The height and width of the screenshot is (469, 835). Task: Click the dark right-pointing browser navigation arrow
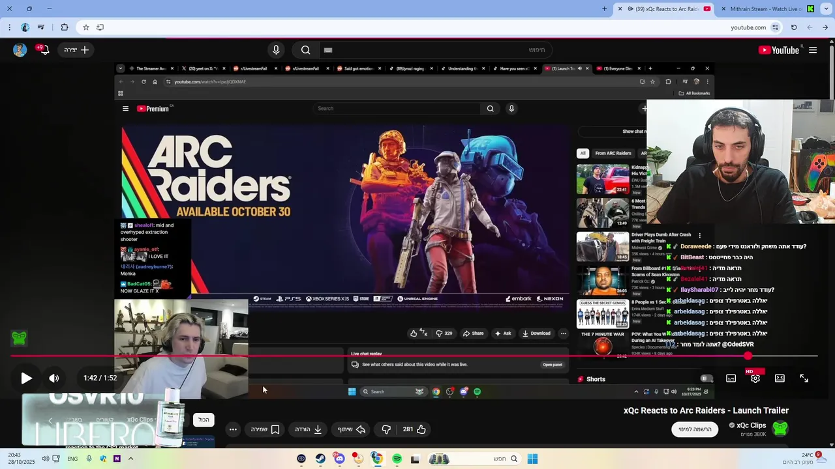point(825,27)
